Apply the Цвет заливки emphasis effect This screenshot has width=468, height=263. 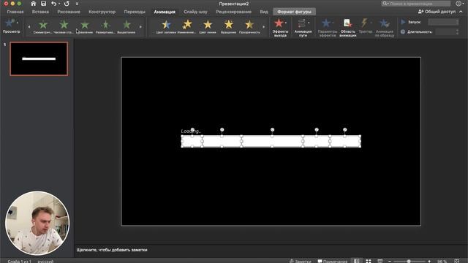pyautogui.click(x=166, y=26)
